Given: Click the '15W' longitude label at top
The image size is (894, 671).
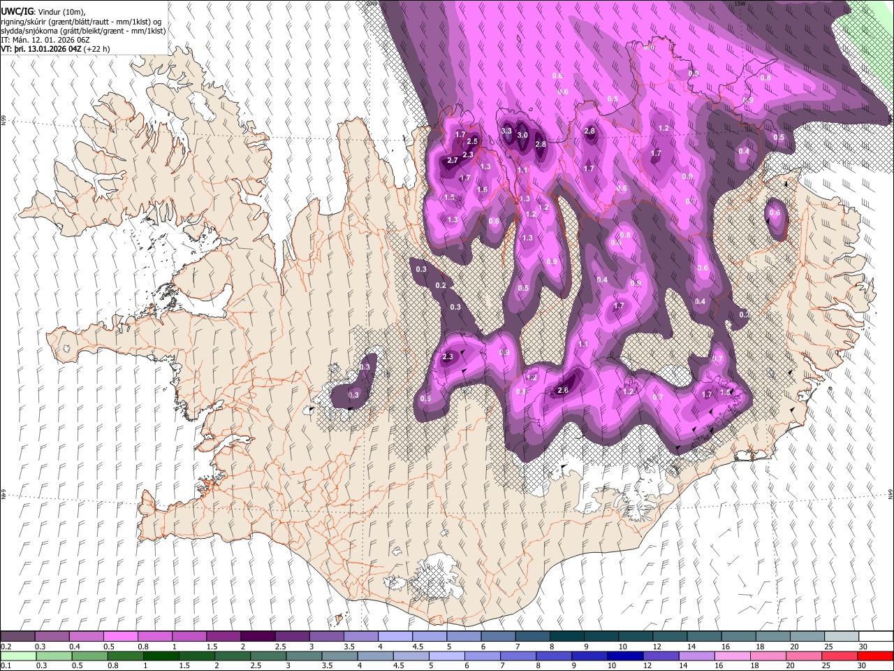Looking at the screenshot, I should click(740, 3).
